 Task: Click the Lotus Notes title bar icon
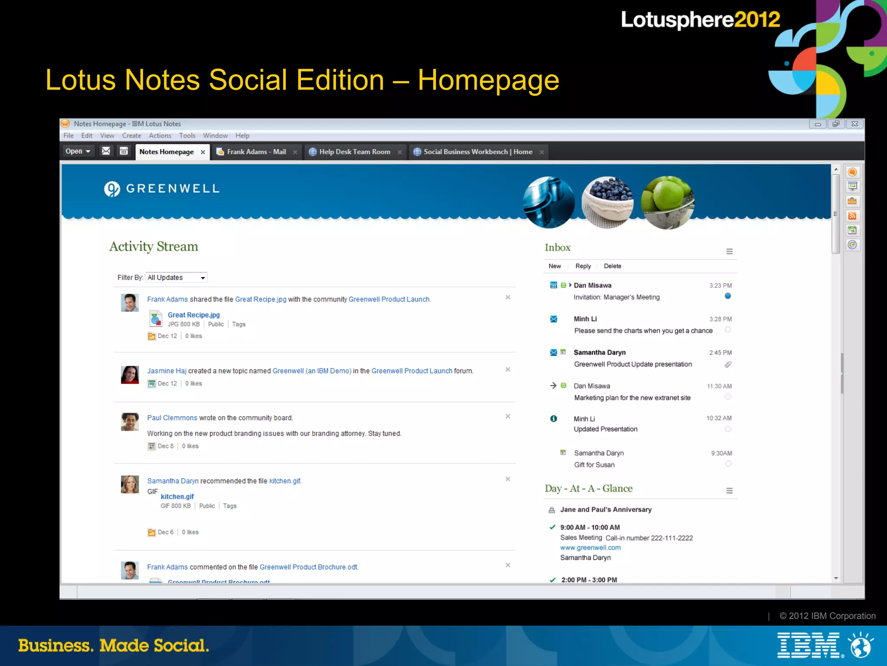[x=65, y=123]
